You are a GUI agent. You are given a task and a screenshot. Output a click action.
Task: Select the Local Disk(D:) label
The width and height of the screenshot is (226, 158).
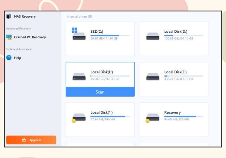click(x=176, y=32)
